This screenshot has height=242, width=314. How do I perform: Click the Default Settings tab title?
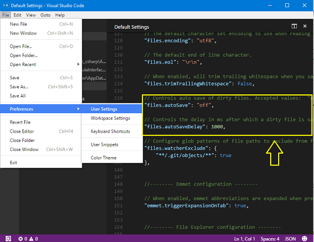coord(131,27)
